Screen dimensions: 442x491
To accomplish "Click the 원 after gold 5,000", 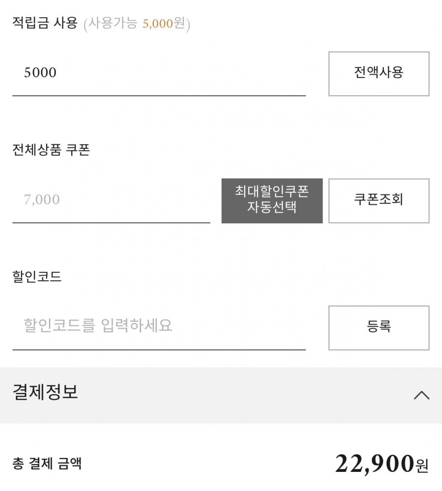I will 179,24.
